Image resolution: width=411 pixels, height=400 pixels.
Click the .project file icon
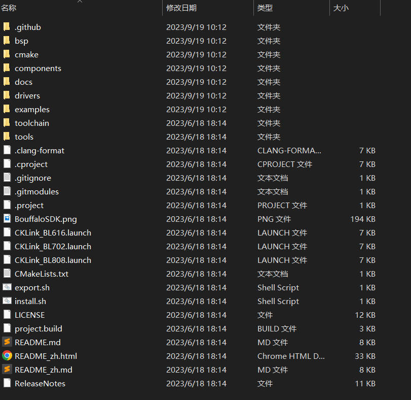[x=7, y=205]
